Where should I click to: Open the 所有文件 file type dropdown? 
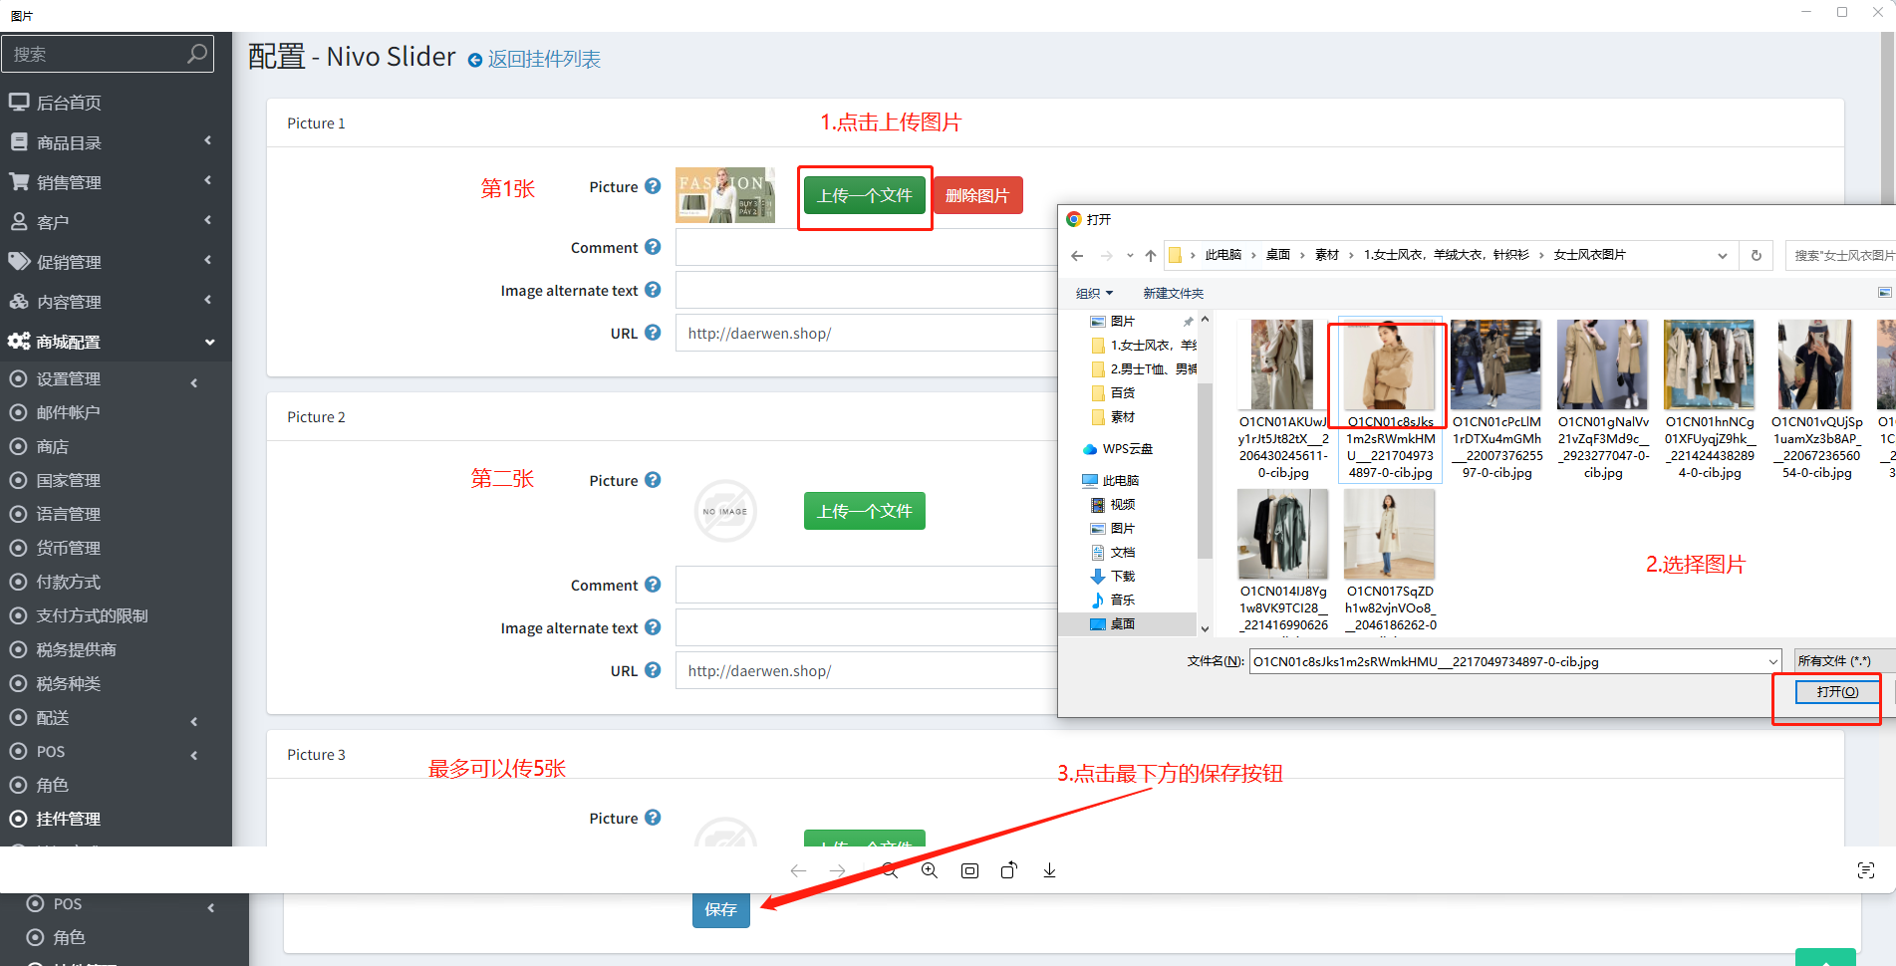[x=1843, y=661]
